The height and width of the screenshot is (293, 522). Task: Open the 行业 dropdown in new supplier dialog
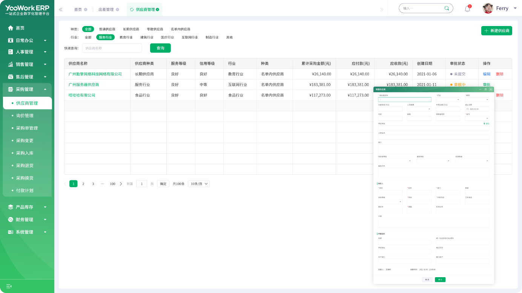(x=448, y=100)
